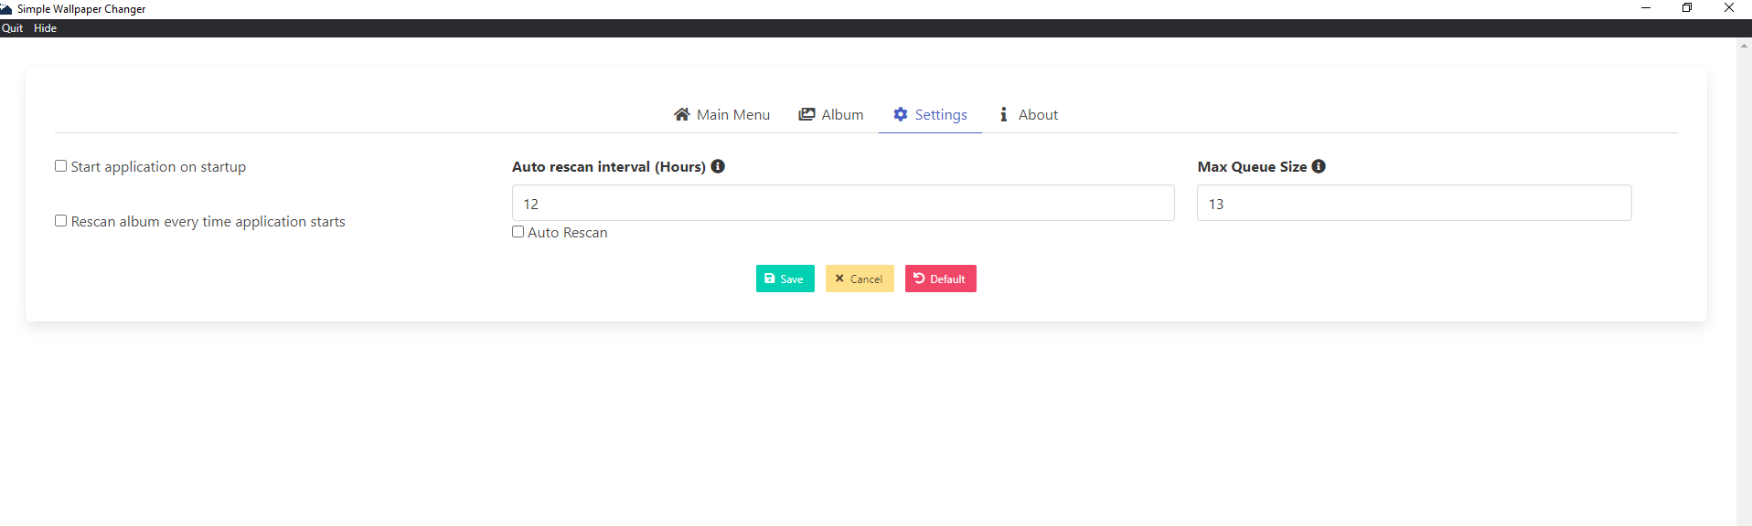Click the info icon beside Auto rescan interval
1752x526 pixels.
(718, 166)
